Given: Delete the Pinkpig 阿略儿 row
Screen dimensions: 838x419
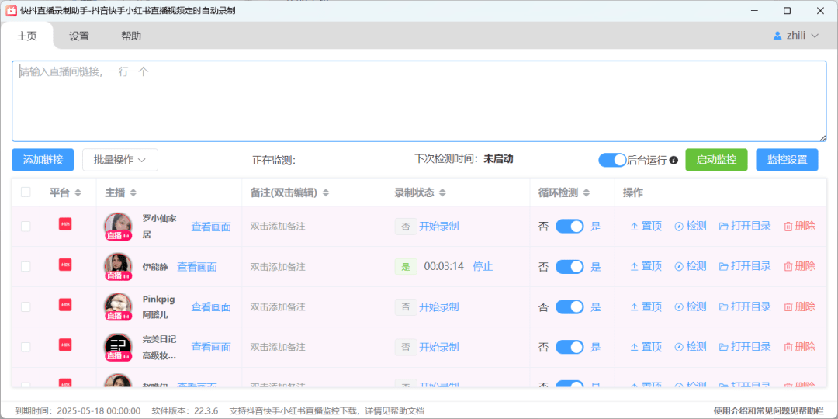Looking at the screenshot, I should point(799,306).
